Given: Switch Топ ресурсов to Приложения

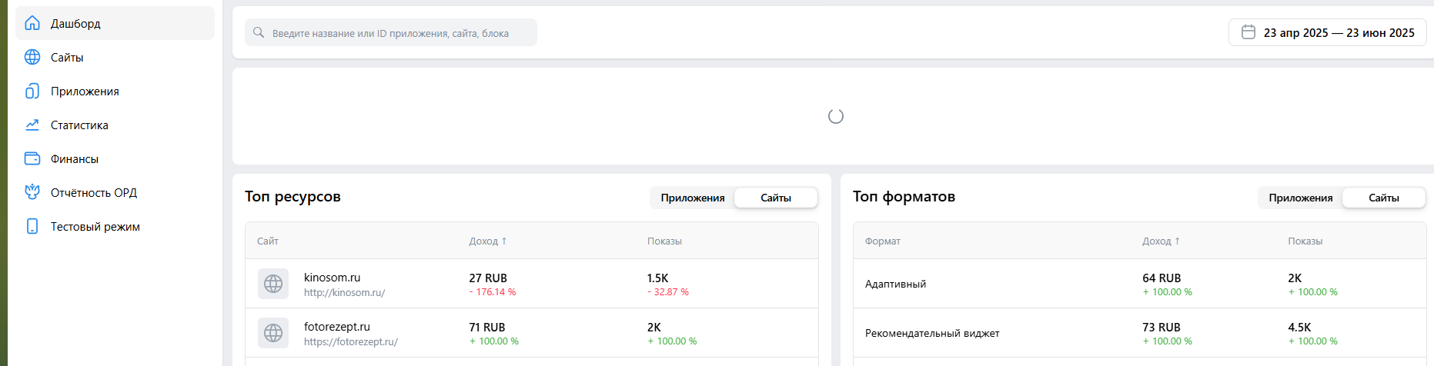Looking at the screenshot, I should point(693,198).
